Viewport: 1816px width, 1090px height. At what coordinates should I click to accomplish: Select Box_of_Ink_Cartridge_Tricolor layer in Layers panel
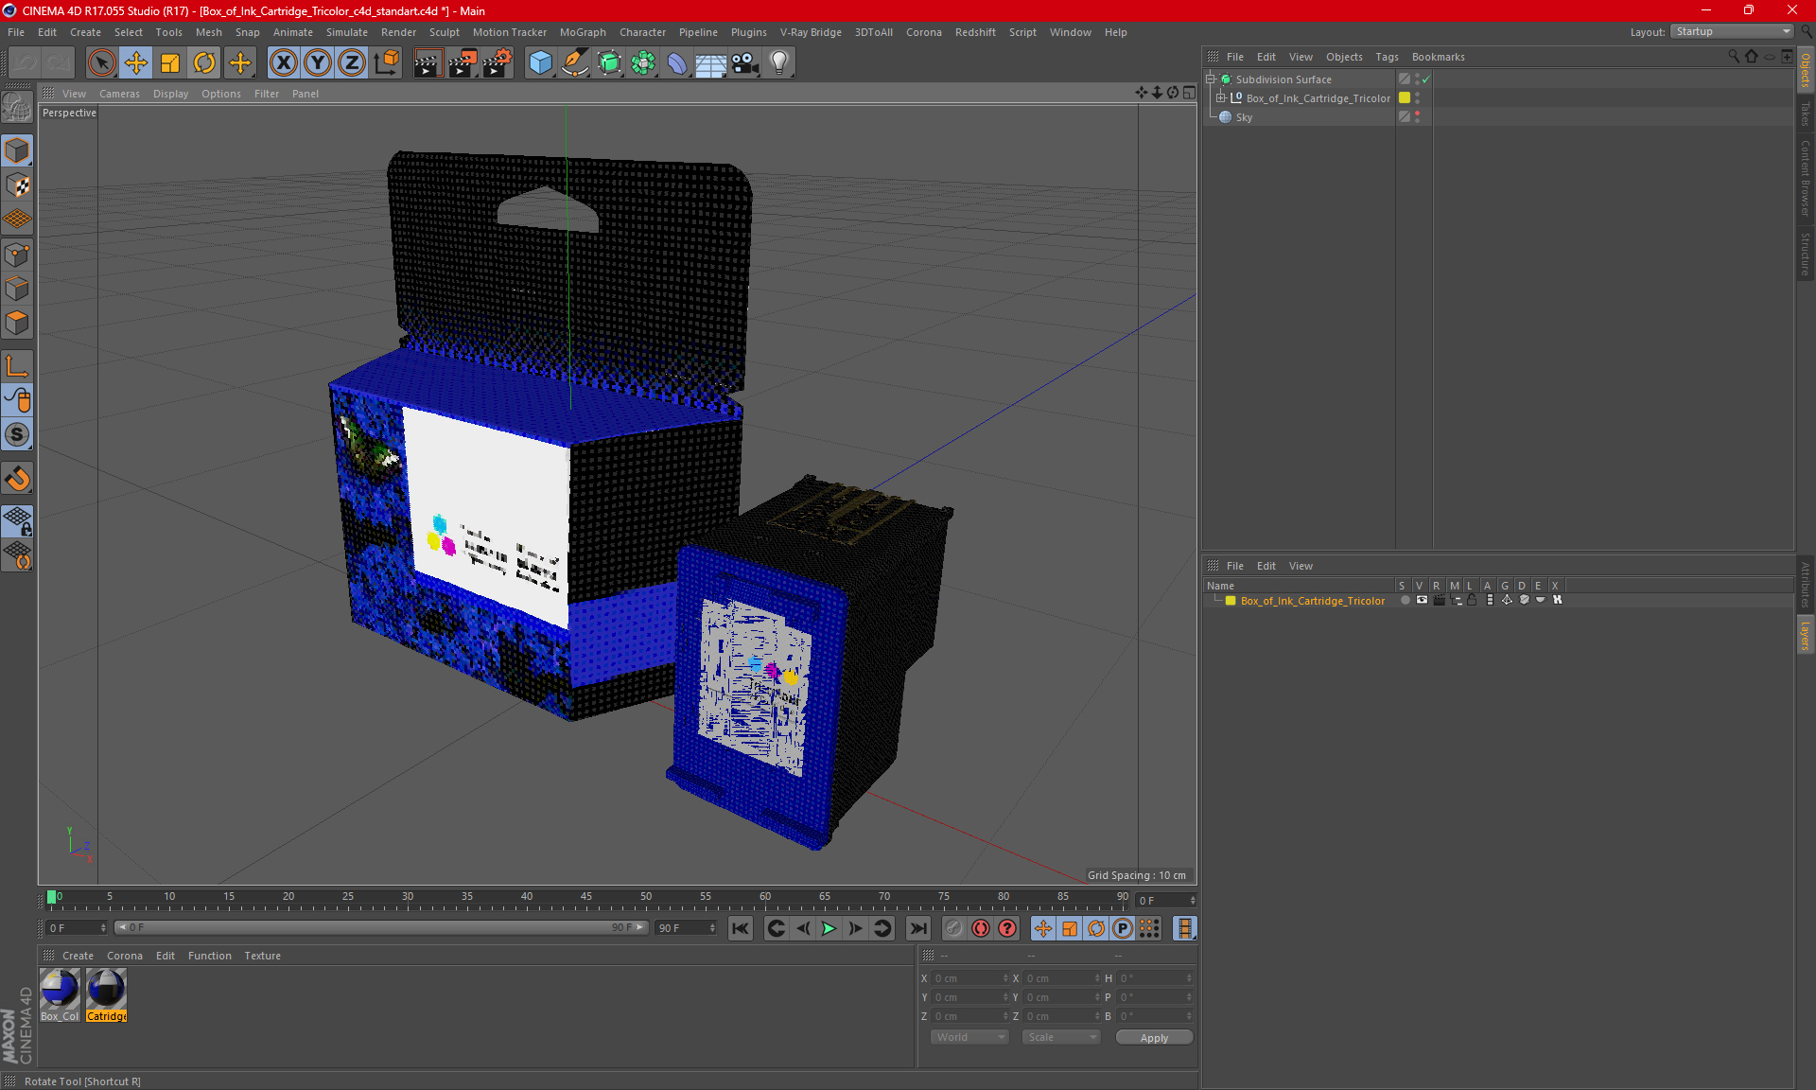click(x=1312, y=601)
